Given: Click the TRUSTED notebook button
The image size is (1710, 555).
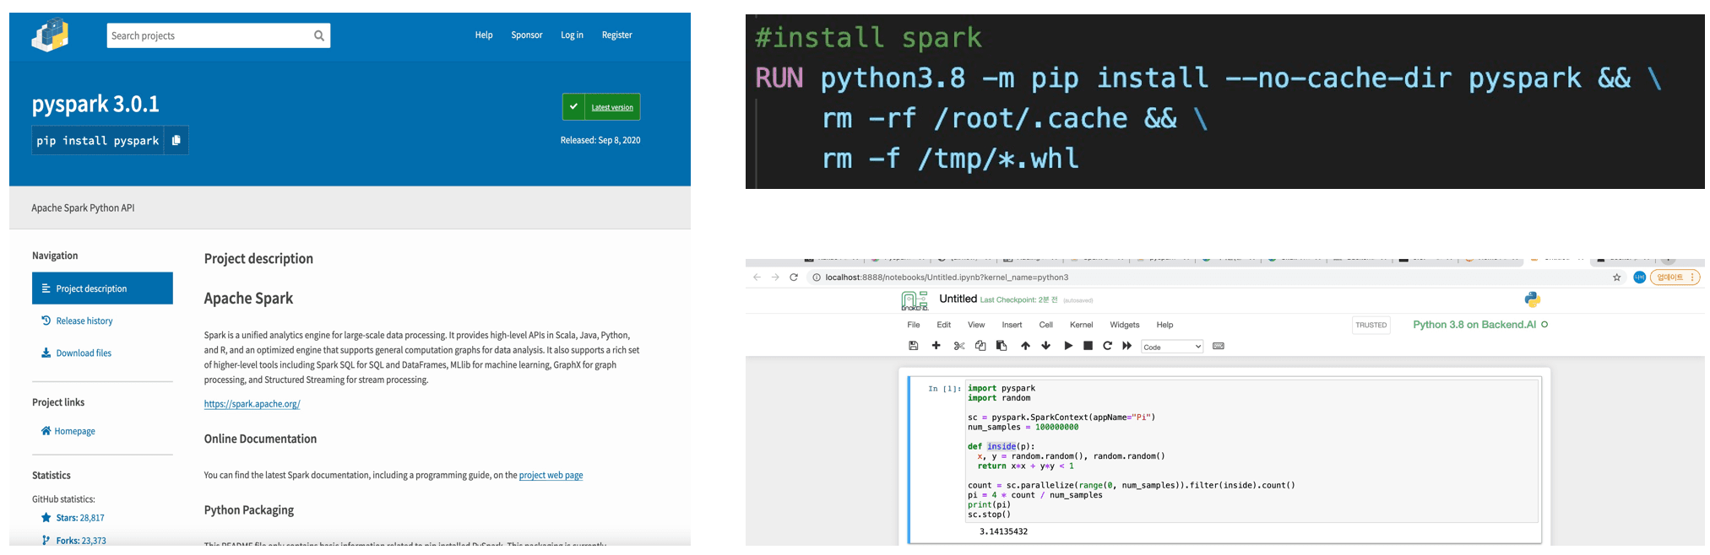Looking at the screenshot, I should point(1371,325).
